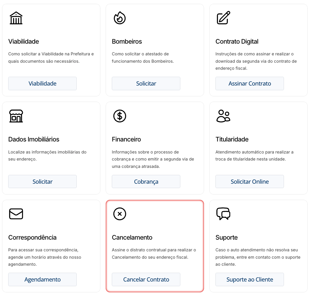This screenshot has height=295, width=310.
Task: Open the Cobrança button
Action: point(146,181)
